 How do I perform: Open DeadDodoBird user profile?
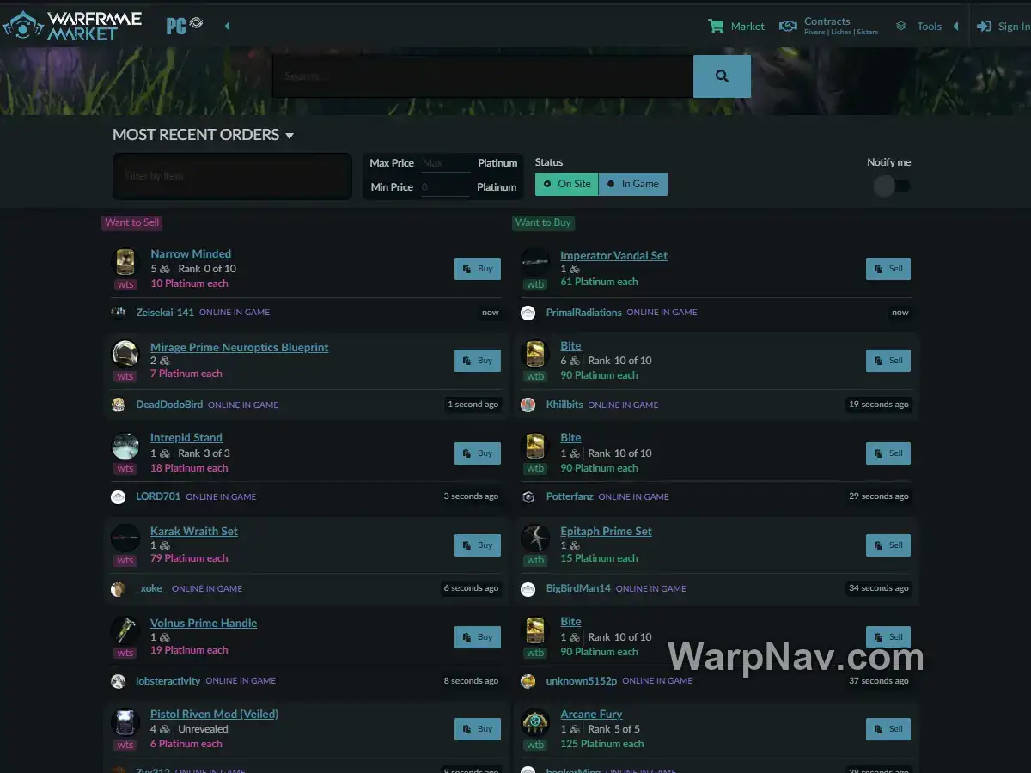[x=169, y=405]
